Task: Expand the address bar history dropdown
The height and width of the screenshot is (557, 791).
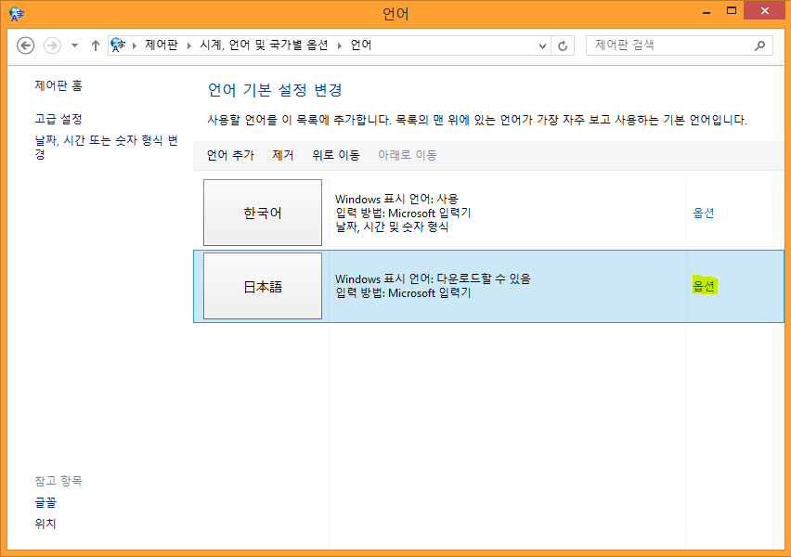Action: (542, 45)
